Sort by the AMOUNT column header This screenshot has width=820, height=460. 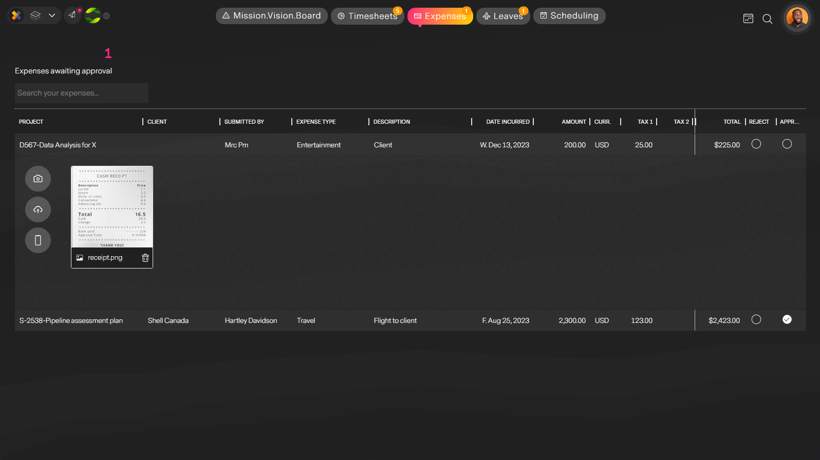[x=573, y=122]
